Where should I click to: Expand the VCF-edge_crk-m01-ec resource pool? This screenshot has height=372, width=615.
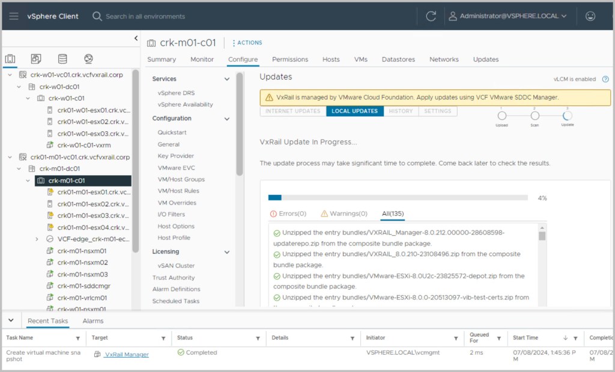click(37, 239)
